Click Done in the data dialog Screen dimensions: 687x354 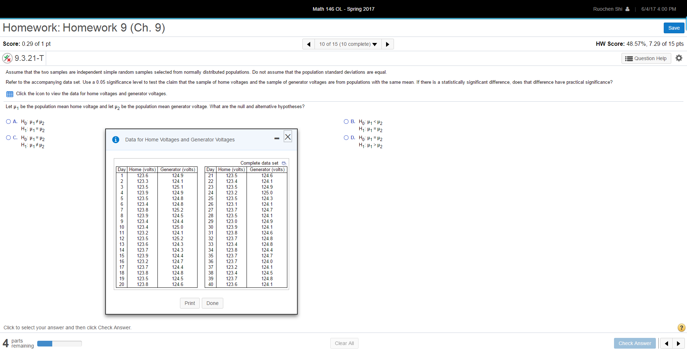coord(212,303)
